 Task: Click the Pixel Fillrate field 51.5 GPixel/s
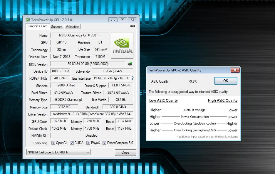[x=64, y=92]
